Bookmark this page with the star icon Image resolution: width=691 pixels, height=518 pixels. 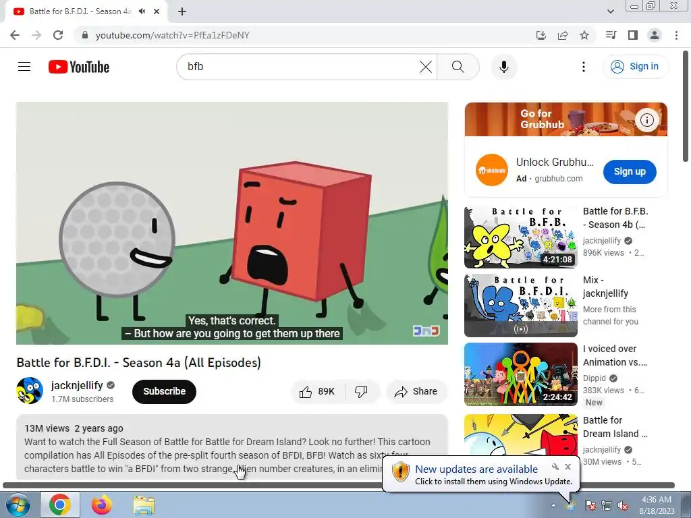(x=584, y=35)
